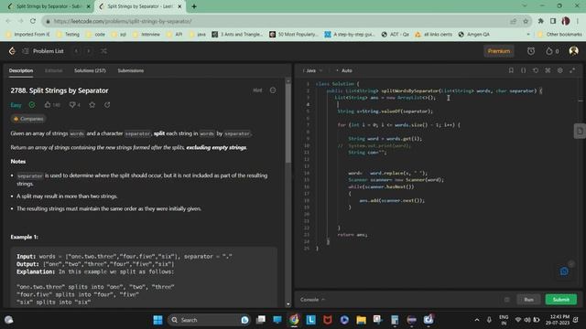Screen dimensions: 586x329
Task: Switch to the Description tab
Action: pos(21,70)
